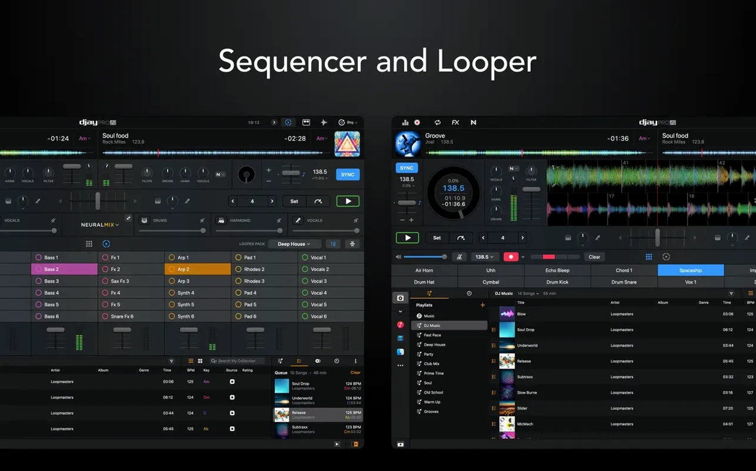Image resolution: width=756 pixels, height=471 pixels.
Task: Open the Neural Mix N icon beside FX
Action: click(473, 122)
